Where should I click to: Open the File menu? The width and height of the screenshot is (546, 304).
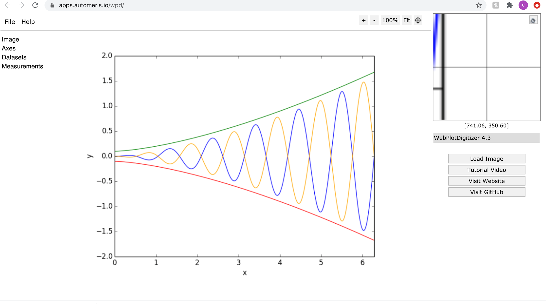10,22
